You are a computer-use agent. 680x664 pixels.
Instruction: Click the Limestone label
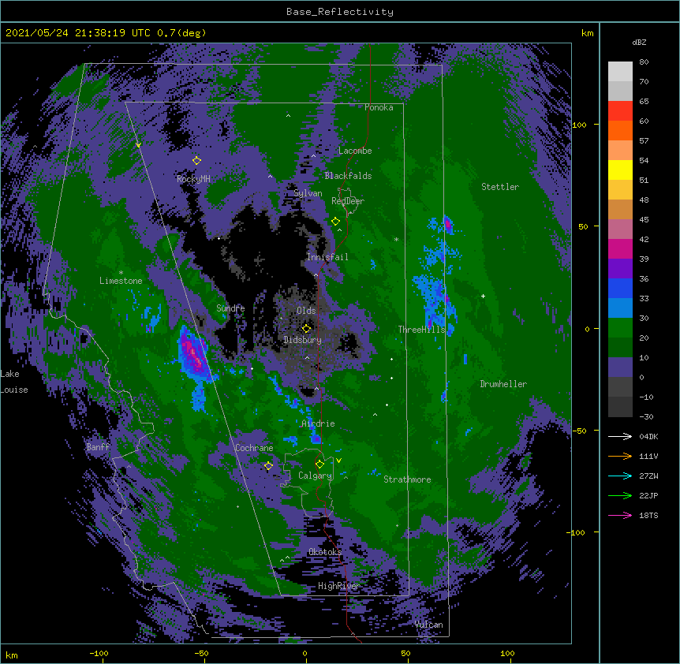tap(121, 281)
